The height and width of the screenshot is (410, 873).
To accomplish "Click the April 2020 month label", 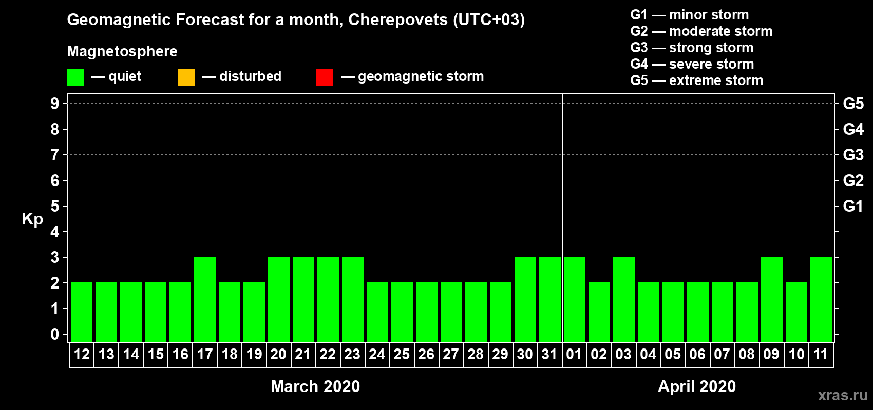I will point(697,386).
